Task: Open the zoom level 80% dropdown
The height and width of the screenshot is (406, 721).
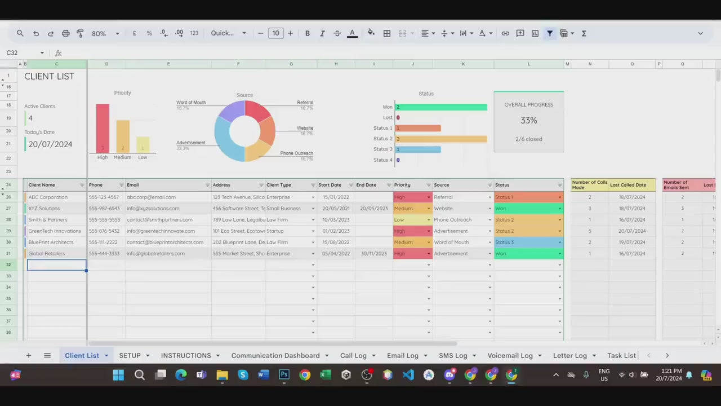Action: [105, 33]
